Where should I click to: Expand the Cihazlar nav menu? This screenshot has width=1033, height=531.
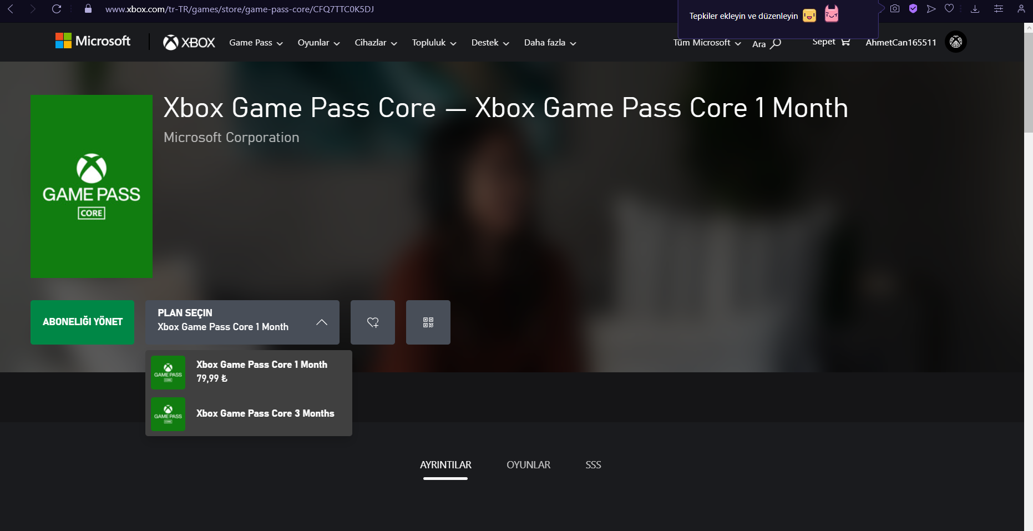click(x=376, y=43)
